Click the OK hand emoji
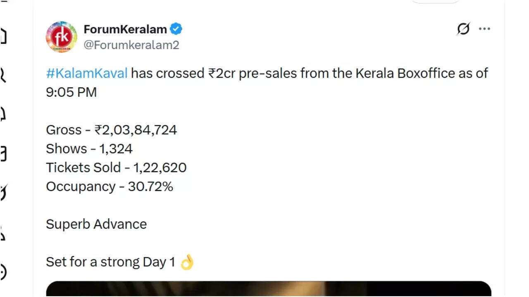Viewport: 529px width, 297px height. [x=187, y=262]
